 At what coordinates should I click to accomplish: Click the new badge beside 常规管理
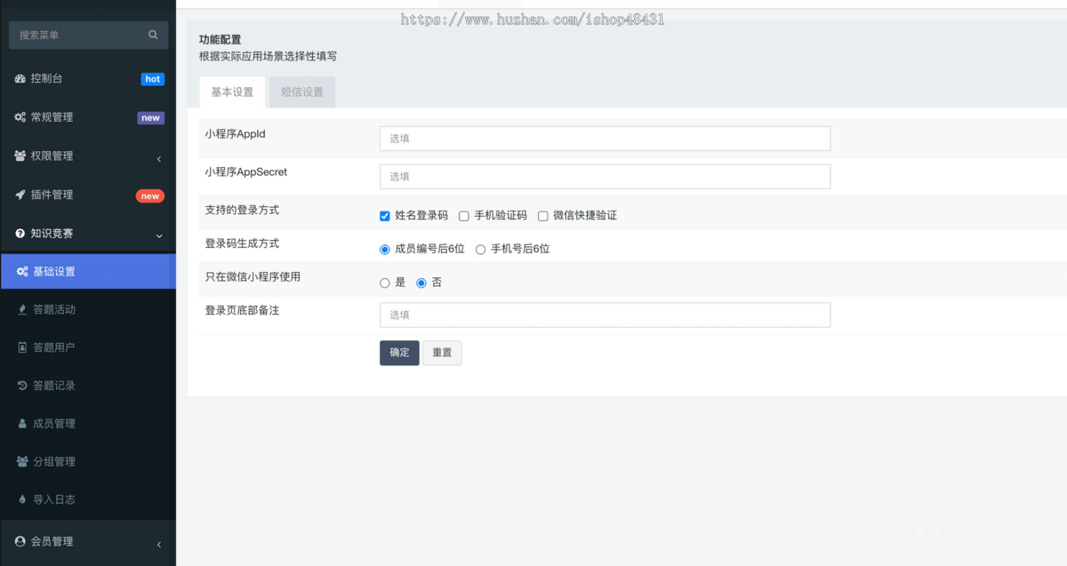coord(150,118)
